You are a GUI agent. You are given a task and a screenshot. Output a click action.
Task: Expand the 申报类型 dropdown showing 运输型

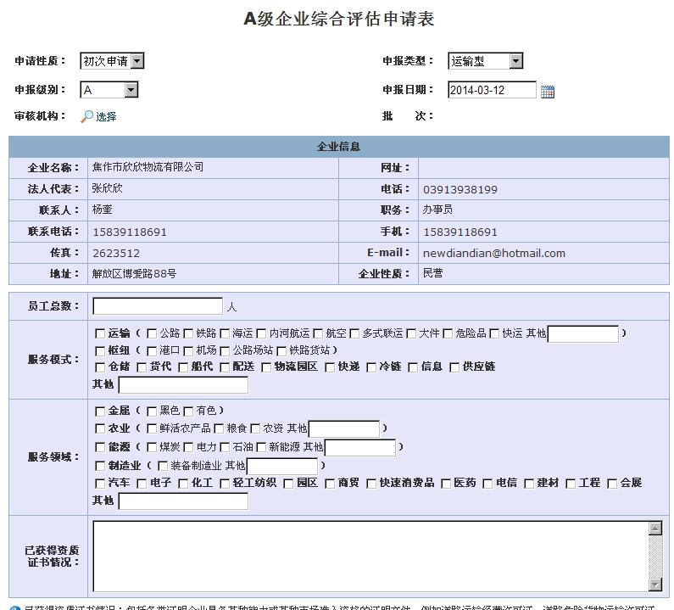click(x=515, y=61)
